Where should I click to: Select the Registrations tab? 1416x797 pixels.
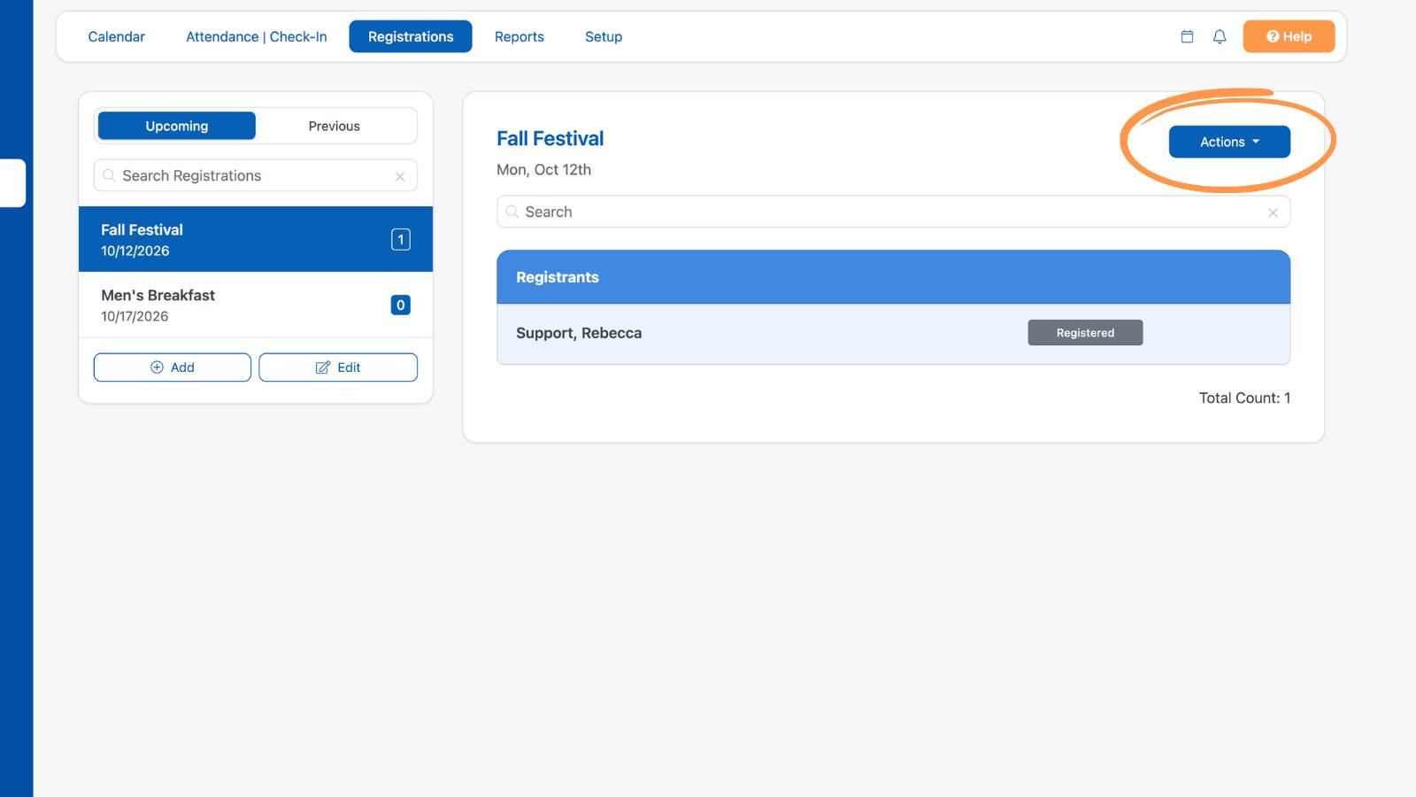(x=411, y=36)
